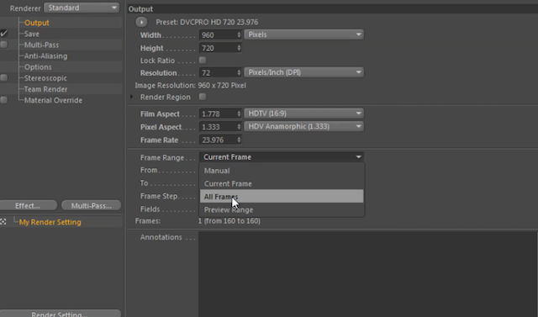Select Material Override in the tree
This screenshot has height=317, width=538.
[53, 100]
